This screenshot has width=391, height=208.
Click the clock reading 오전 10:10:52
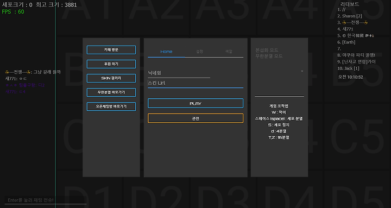[x=351, y=77]
